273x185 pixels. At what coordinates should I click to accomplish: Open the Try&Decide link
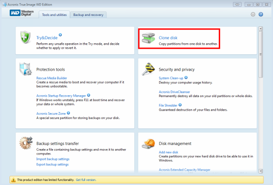[47, 38]
